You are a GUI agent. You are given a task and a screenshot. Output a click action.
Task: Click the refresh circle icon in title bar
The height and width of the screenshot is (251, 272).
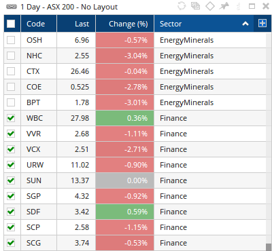point(182,6)
